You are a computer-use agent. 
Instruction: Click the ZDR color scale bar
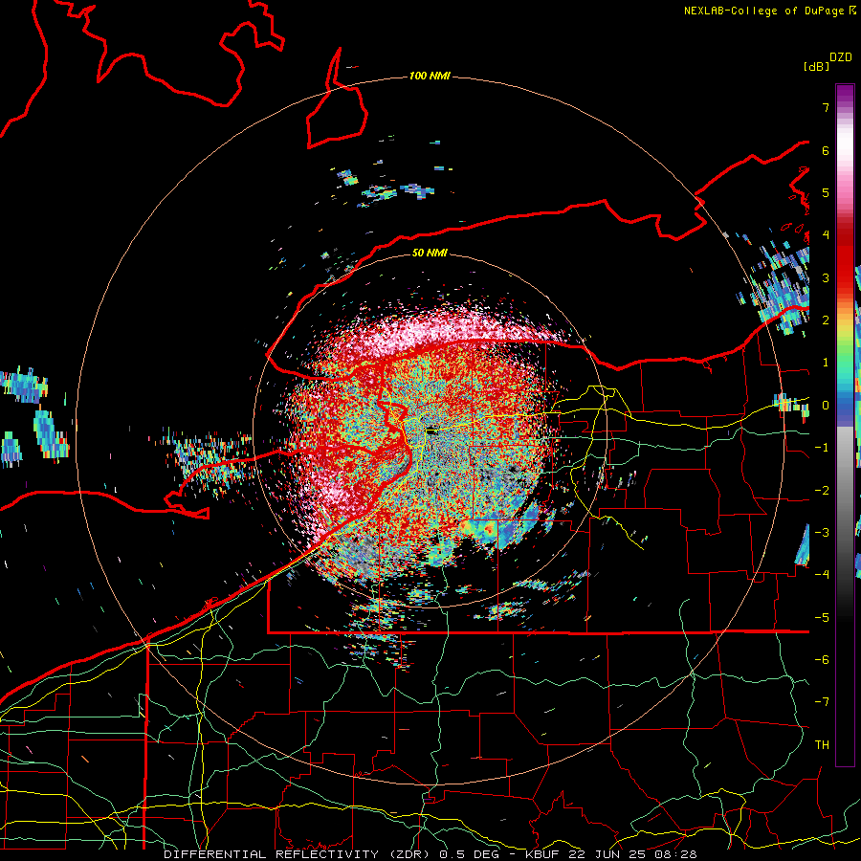pyautogui.click(x=845, y=425)
